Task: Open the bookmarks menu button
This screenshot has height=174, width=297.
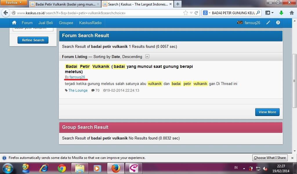Action: coord(269,13)
